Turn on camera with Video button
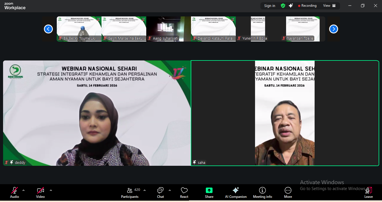The image size is (382, 202). [x=40, y=193]
